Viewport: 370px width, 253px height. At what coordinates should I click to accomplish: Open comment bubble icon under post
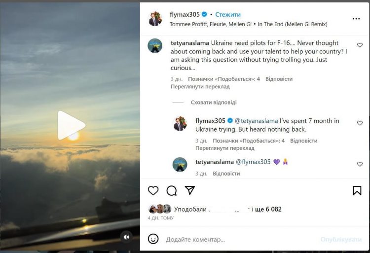click(x=172, y=190)
